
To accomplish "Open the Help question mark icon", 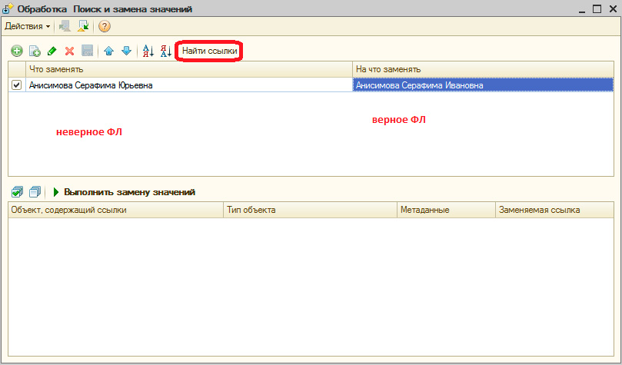I will pos(105,26).
